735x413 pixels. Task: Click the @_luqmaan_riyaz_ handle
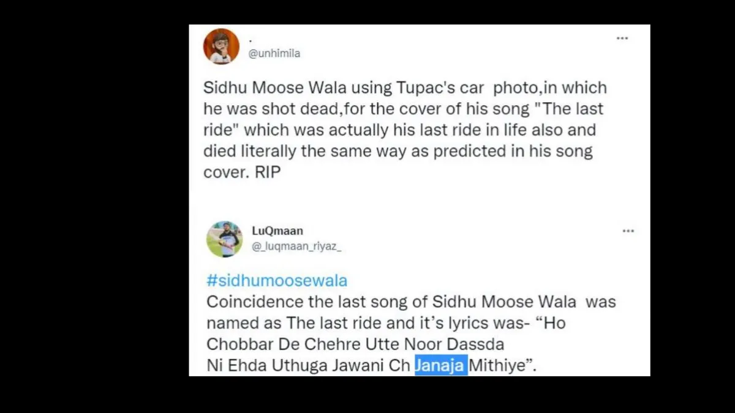296,246
